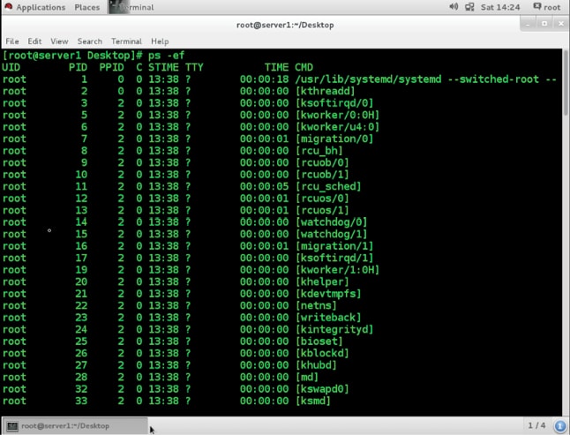The height and width of the screenshot is (435, 570).
Task: Click the CMD column header
Action: pyautogui.click(x=304, y=68)
